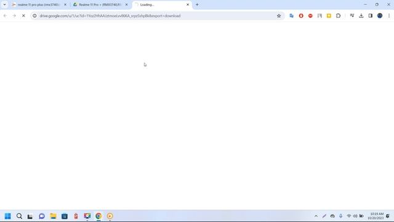Open the Google Translate extension

(291, 15)
